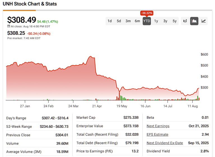This screenshot has width=215, height=157.
Task: Click the 21 Apr axis marker
Action: (x=97, y=106)
